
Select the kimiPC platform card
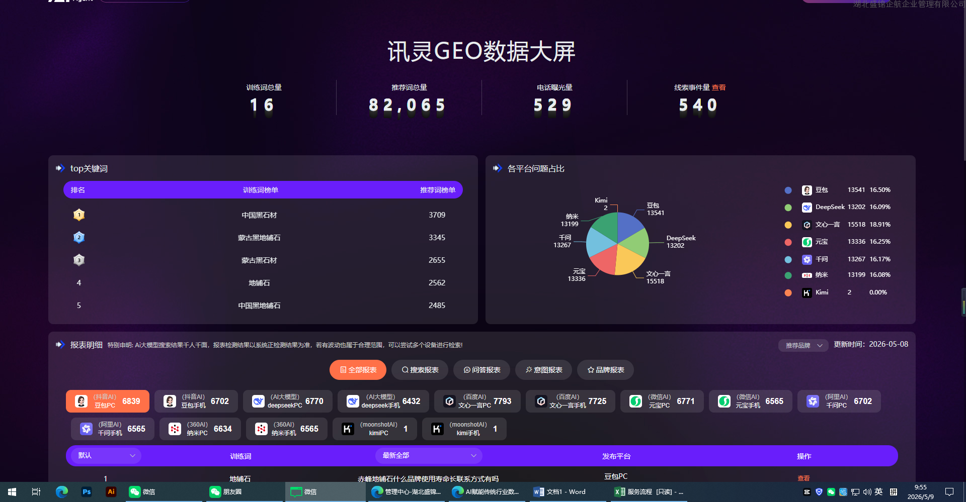click(x=375, y=429)
